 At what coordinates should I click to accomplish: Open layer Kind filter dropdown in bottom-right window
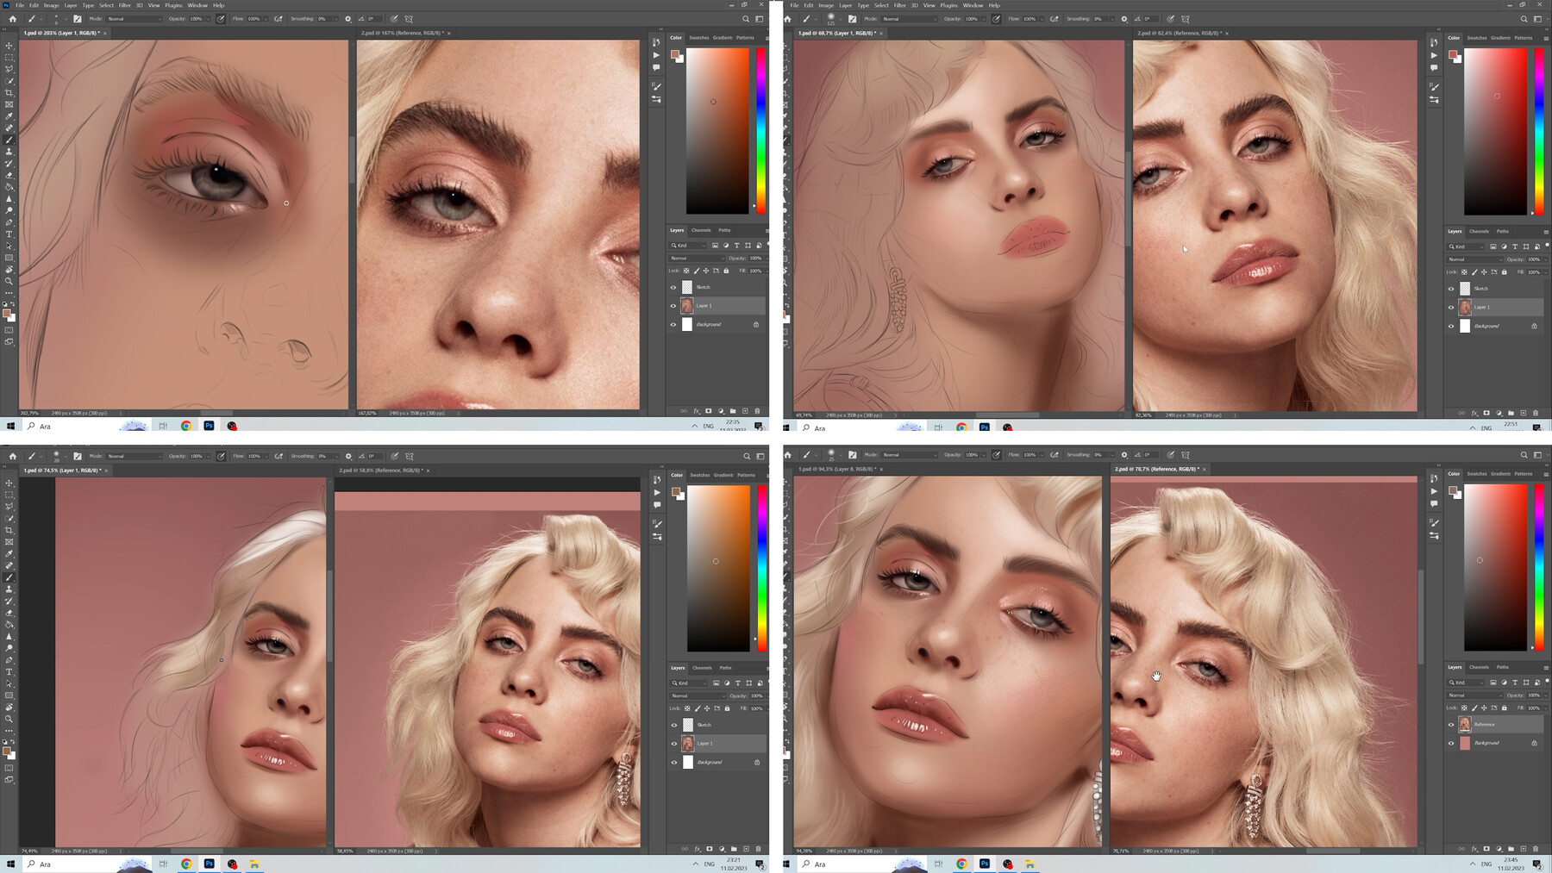point(1466,683)
